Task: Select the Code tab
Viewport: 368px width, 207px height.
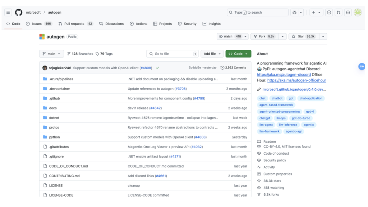Action: click(13, 24)
